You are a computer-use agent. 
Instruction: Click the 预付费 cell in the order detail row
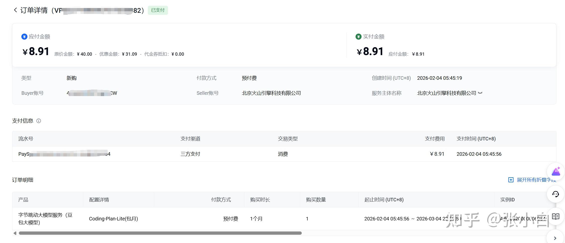pyautogui.click(x=231, y=219)
